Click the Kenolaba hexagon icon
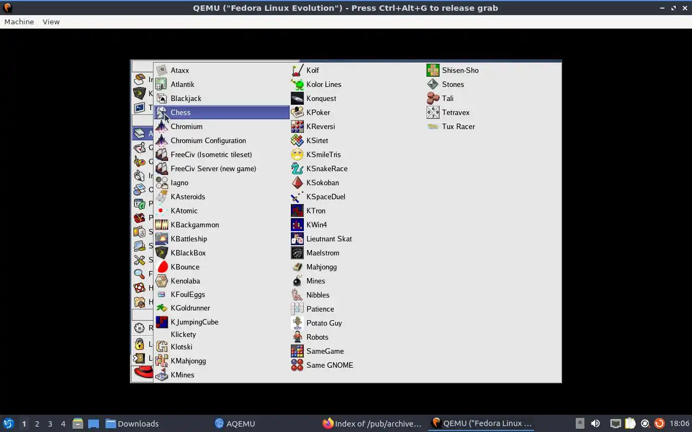This screenshot has height=432, width=692. tap(161, 281)
